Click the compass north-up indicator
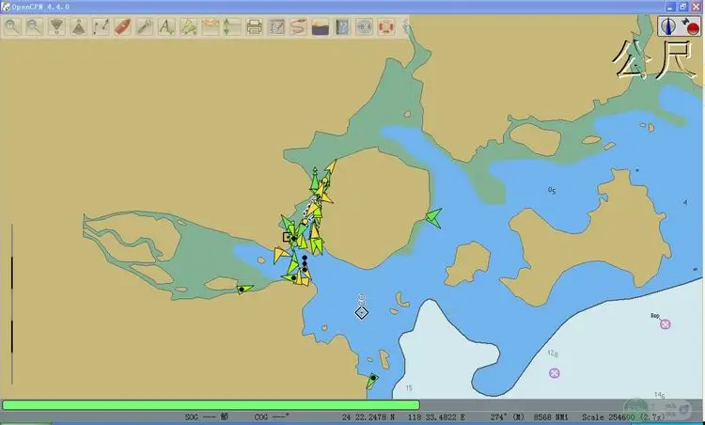 [668, 26]
